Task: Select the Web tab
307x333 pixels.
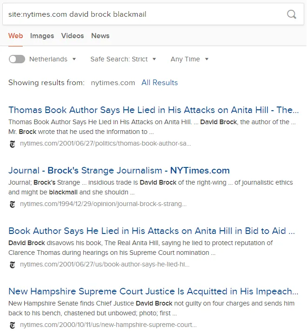Action: click(x=15, y=36)
